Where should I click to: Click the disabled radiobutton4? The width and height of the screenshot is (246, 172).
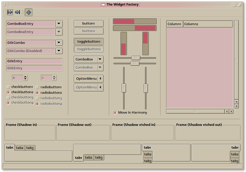pyautogui.click(x=37, y=104)
